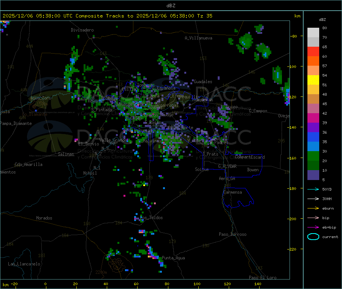Click the 'Pampa_Diamante' map label
342x289 pixels.
[x=16, y=123]
